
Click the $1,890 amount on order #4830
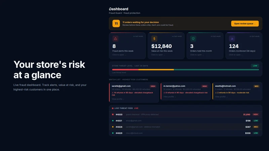coord(247,114)
